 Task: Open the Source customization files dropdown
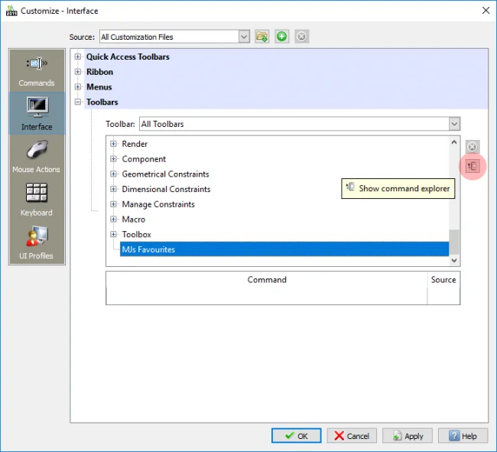pyautogui.click(x=244, y=37)
